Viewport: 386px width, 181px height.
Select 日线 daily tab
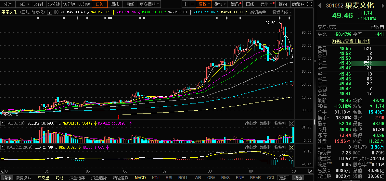pyautogui.click(x=100, y=4)
